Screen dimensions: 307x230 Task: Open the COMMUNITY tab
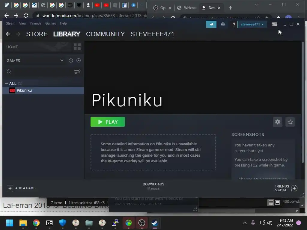pyautogui.click(x=105, y=34)
